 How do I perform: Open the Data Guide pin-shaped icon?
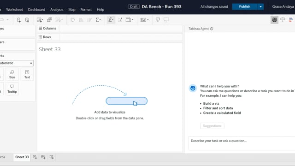pyautogui.click(x=283, y=20)
